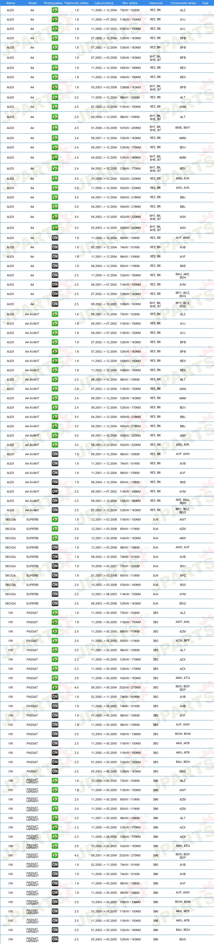Click petrol icon in PASSAT VARIANT 4.0 row

tap(55, 855)
